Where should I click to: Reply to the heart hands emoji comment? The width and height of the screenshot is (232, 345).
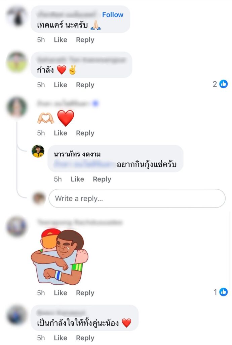[85, 133]
